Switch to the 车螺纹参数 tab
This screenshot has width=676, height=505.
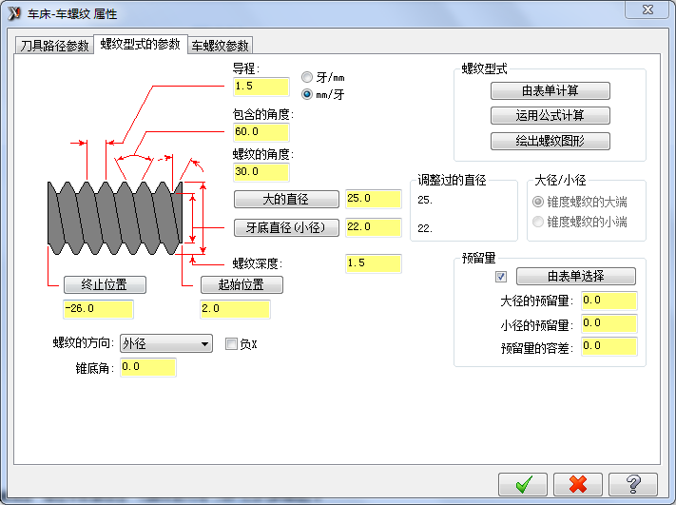220,46
